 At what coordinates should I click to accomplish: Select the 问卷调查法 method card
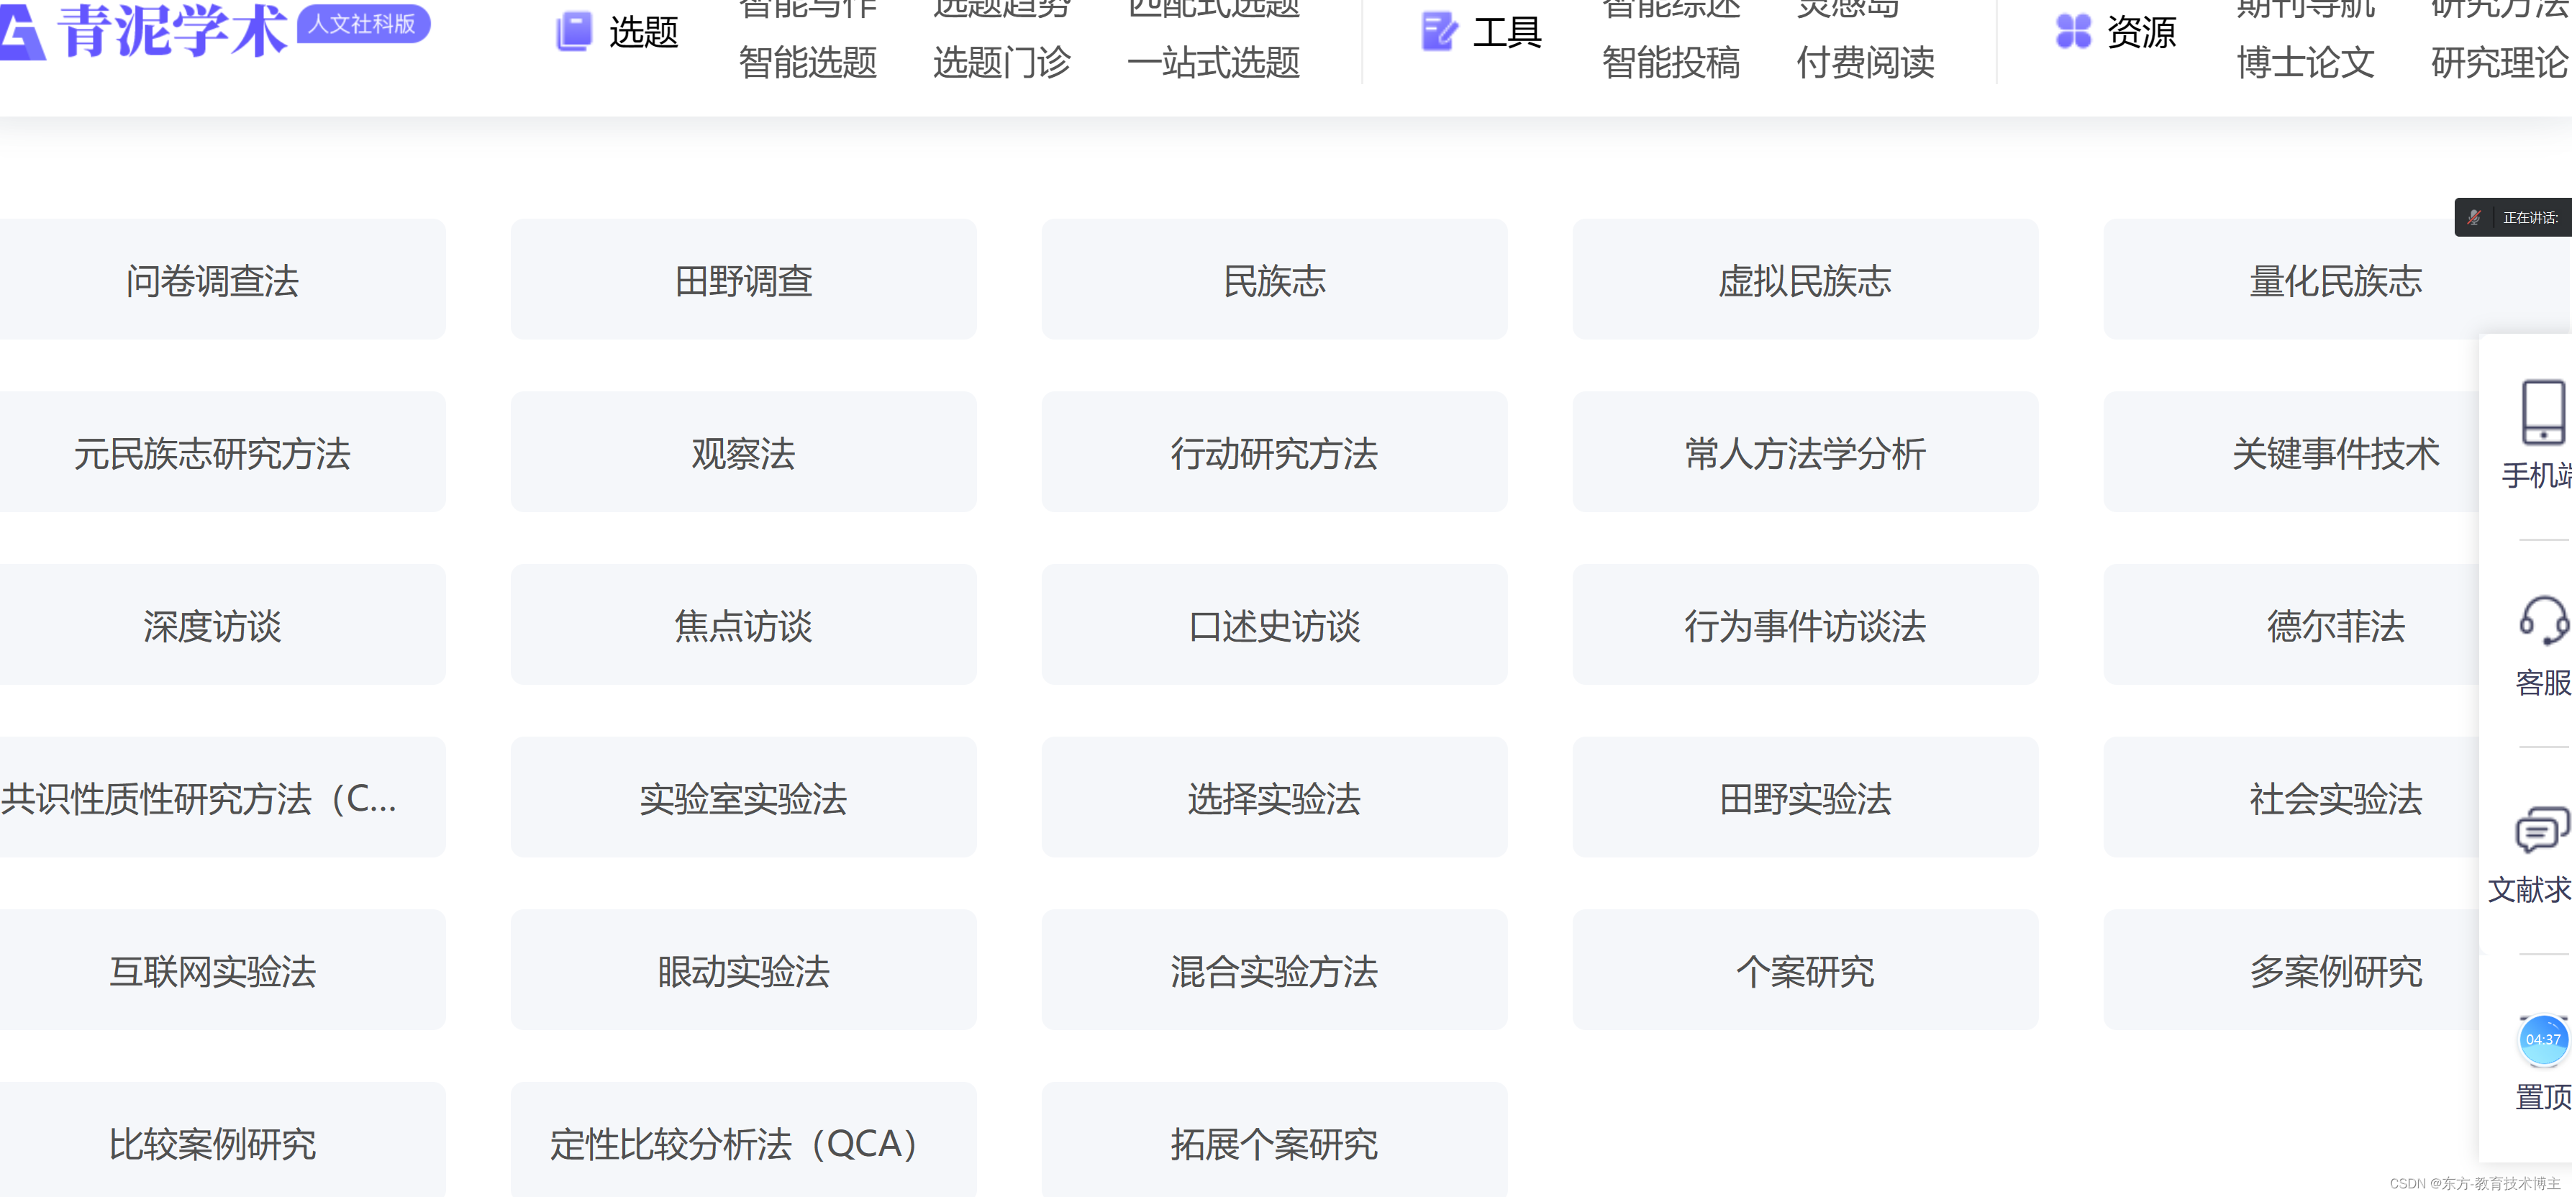pos(212,281)
